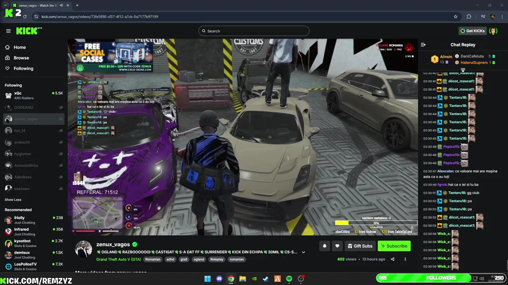508x285 pixels.
Task: Open demisux recommended channel
Action: (x=34, y=255)
